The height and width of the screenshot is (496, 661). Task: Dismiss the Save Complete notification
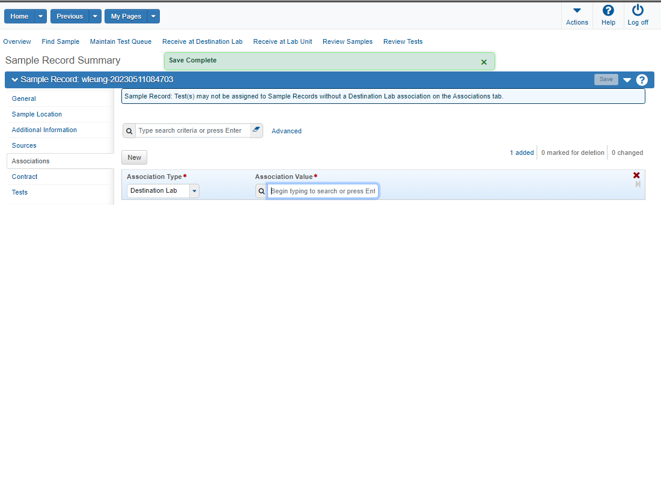484,62
